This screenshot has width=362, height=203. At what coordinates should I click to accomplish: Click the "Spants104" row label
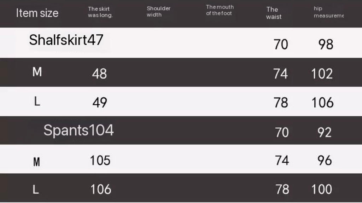point(78,130)
